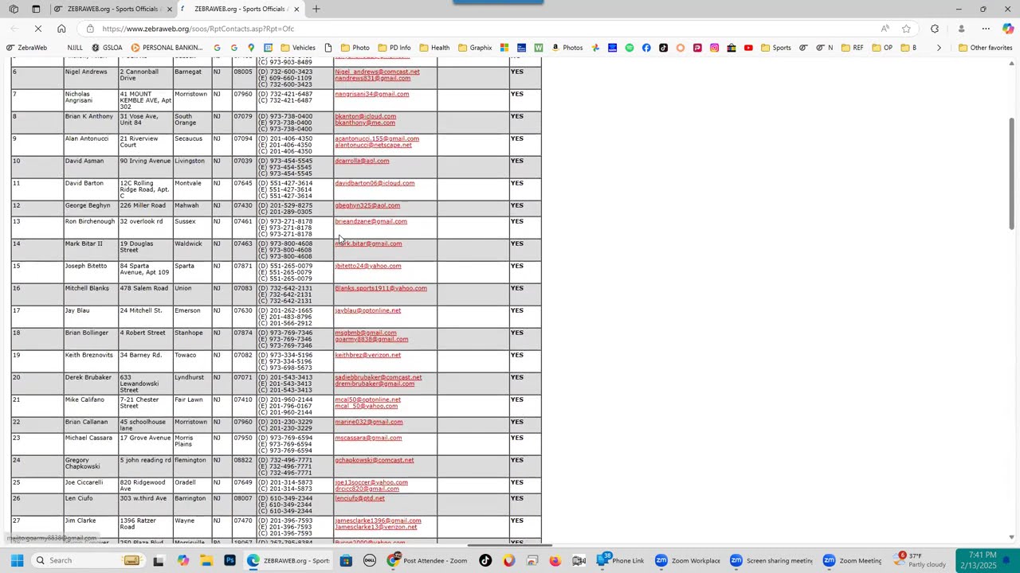Add this page to favorites with the star
The width and height of the screenshot is (1020, 573).
(906, 29)
